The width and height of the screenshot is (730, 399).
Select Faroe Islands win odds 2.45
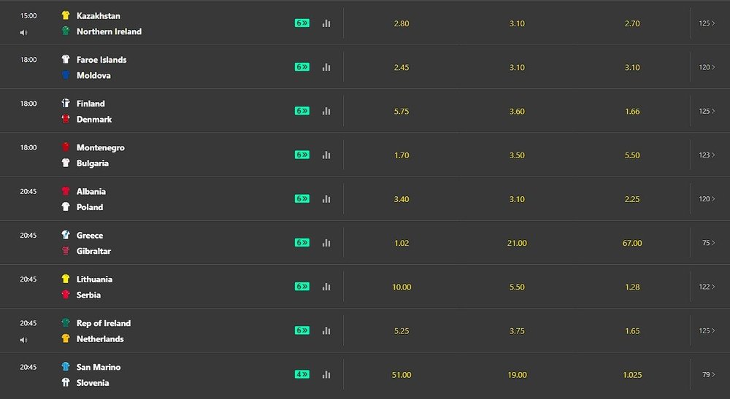pyautogui.click(x=401, y=67)
